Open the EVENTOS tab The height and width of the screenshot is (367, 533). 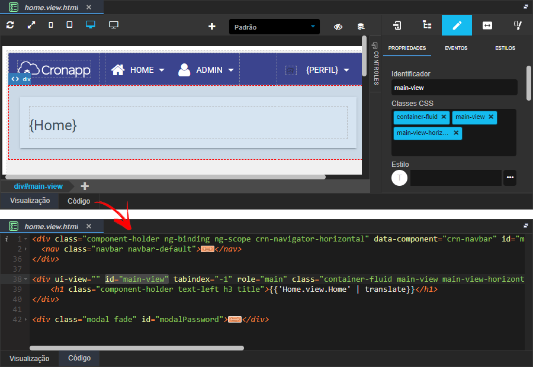point(456,48)
